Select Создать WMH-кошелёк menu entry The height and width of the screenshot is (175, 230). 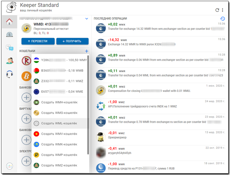[60, 102]
